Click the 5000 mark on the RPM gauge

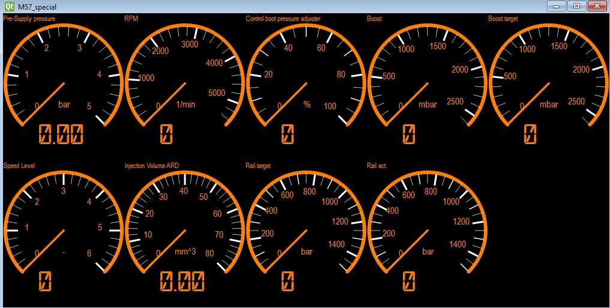[x=217, y=93]
